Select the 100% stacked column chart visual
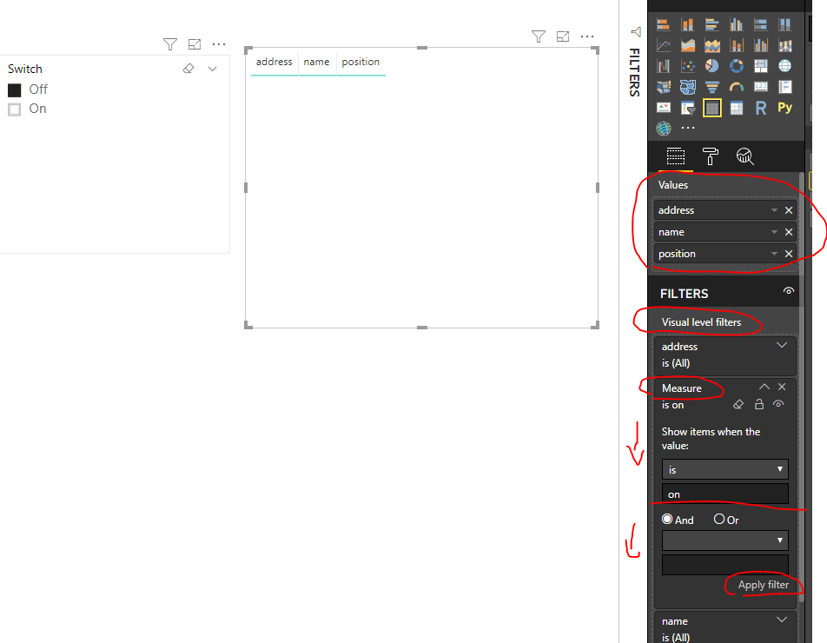 click(784, 24)
